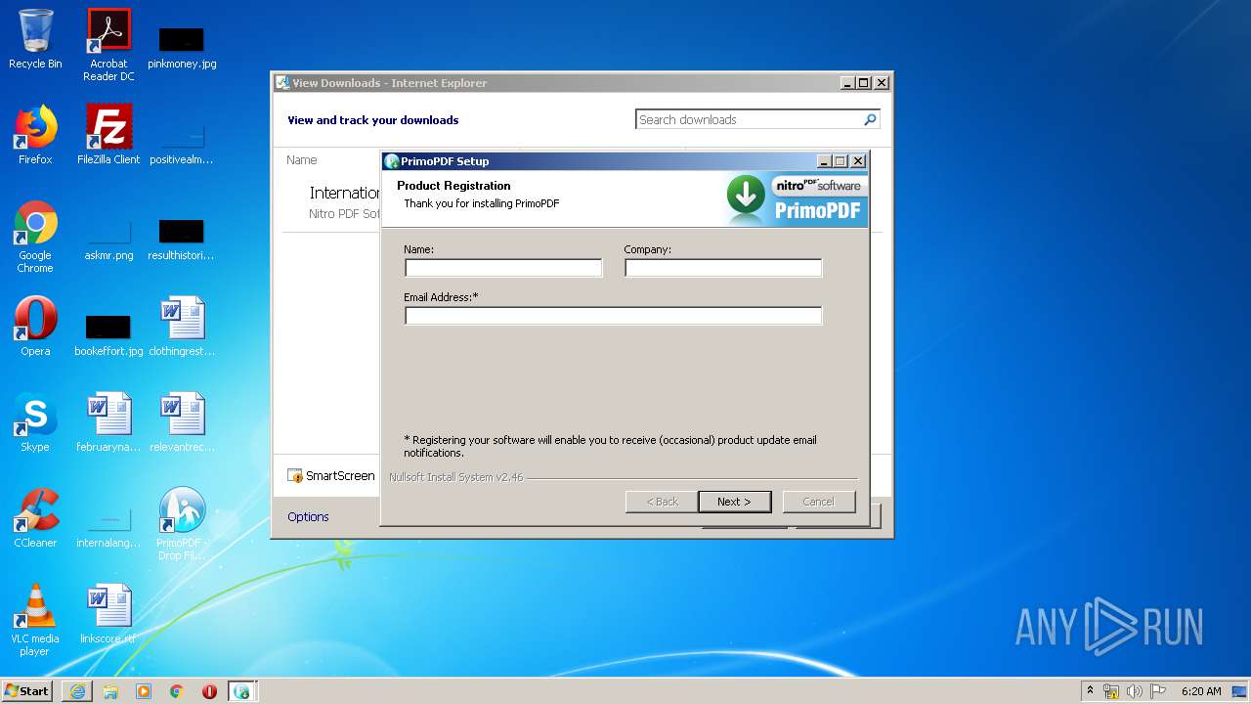Select pinkmoney.jpg file on desktop
Screen dimensions: 1251x704
click(182, 47)
